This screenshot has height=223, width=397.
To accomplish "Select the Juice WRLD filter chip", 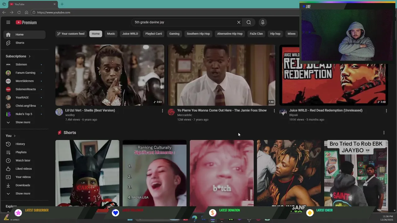I will [x=130, y=34].
